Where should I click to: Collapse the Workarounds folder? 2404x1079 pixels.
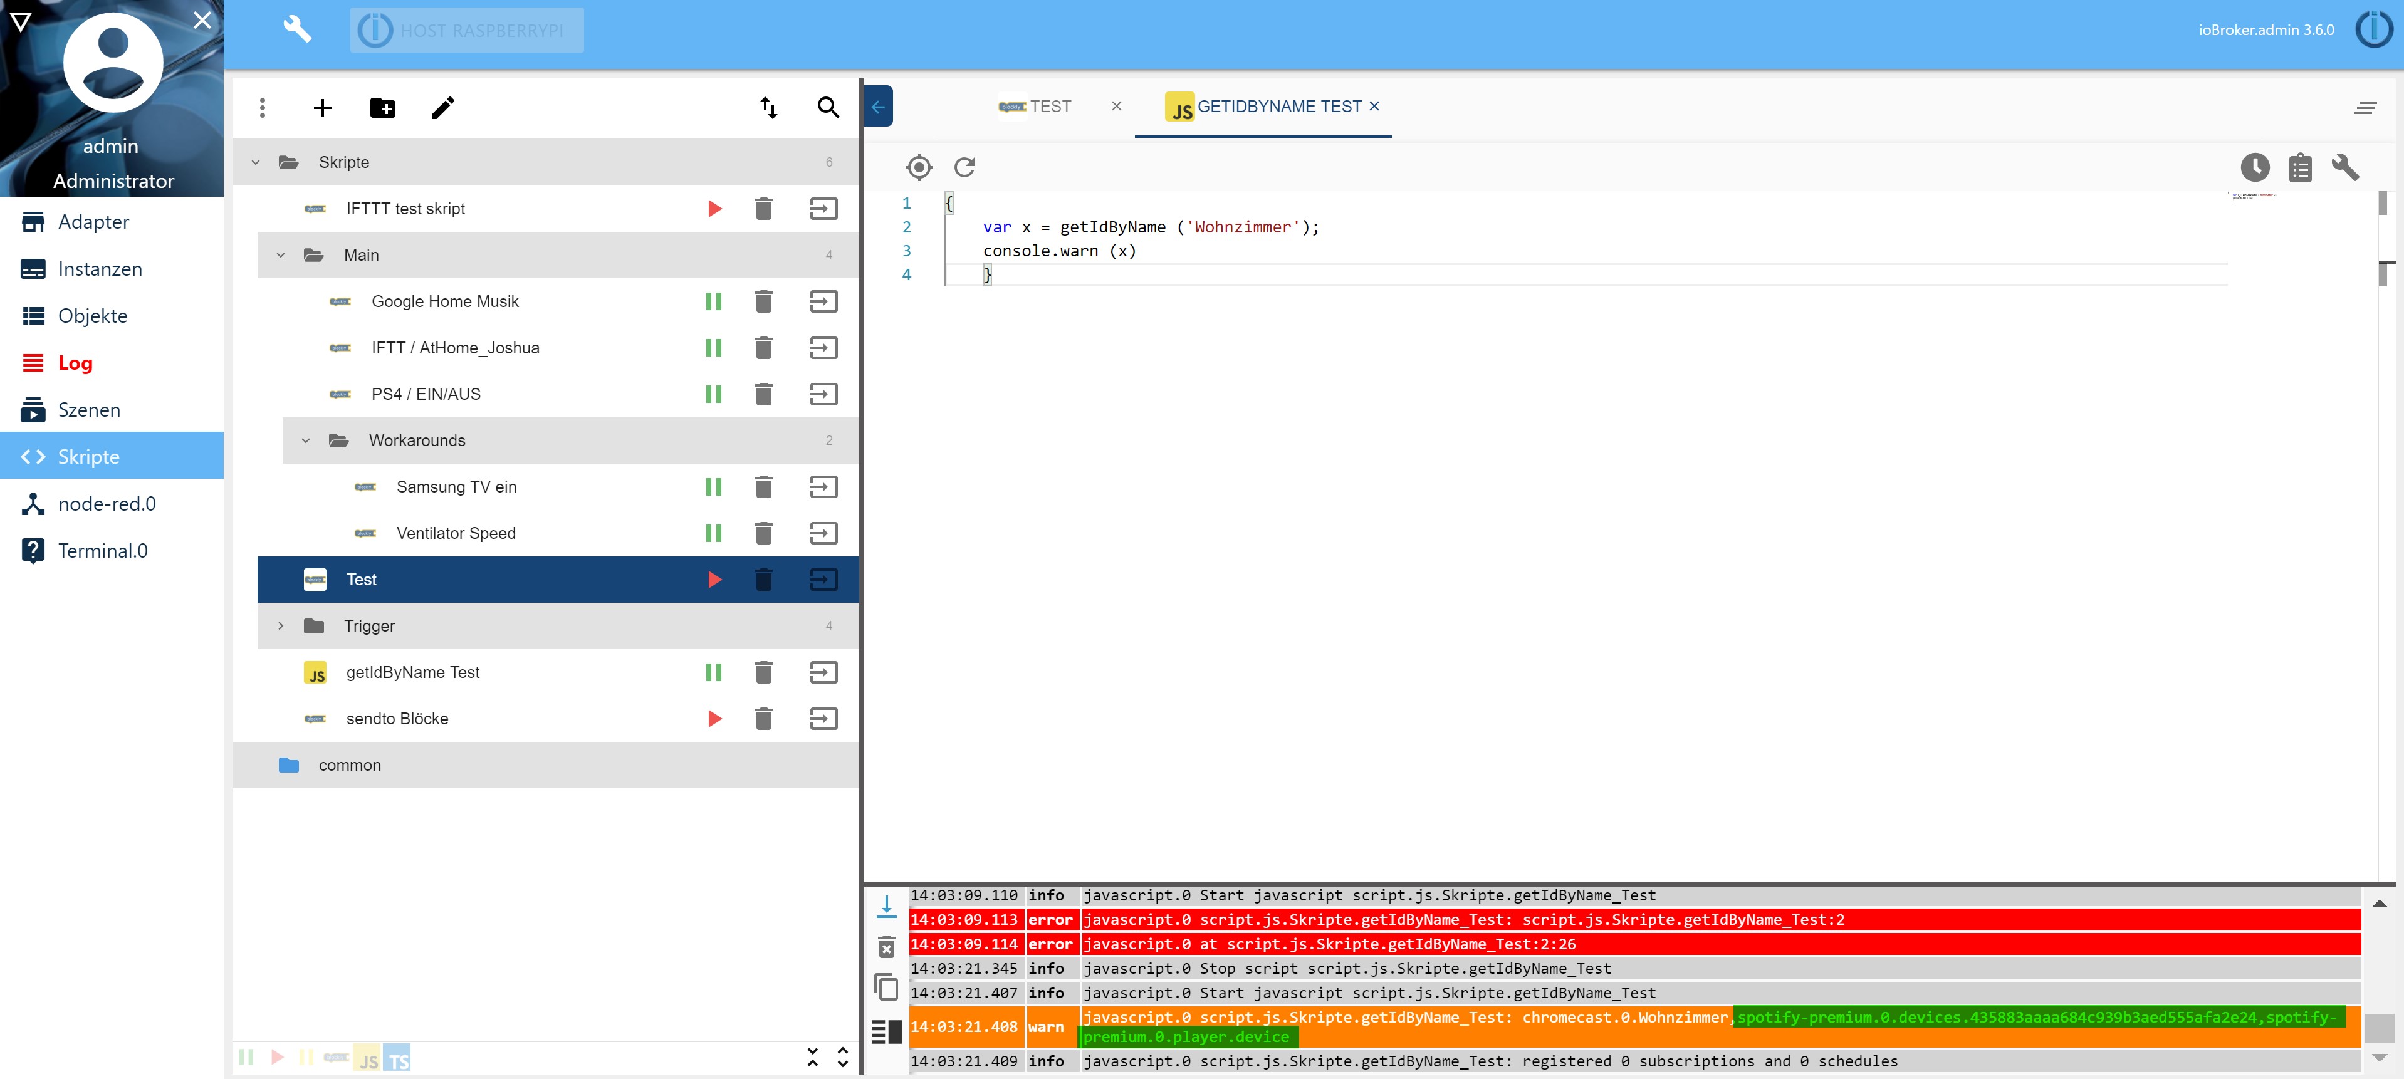305,440
